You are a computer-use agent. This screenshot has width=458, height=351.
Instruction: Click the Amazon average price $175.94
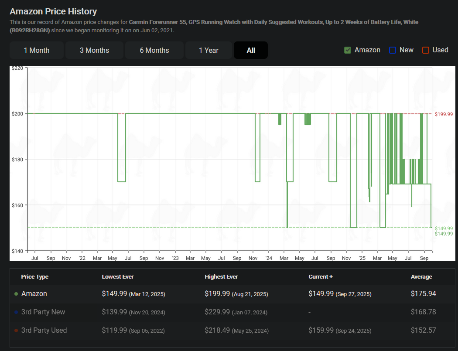[x=423, y=294]
